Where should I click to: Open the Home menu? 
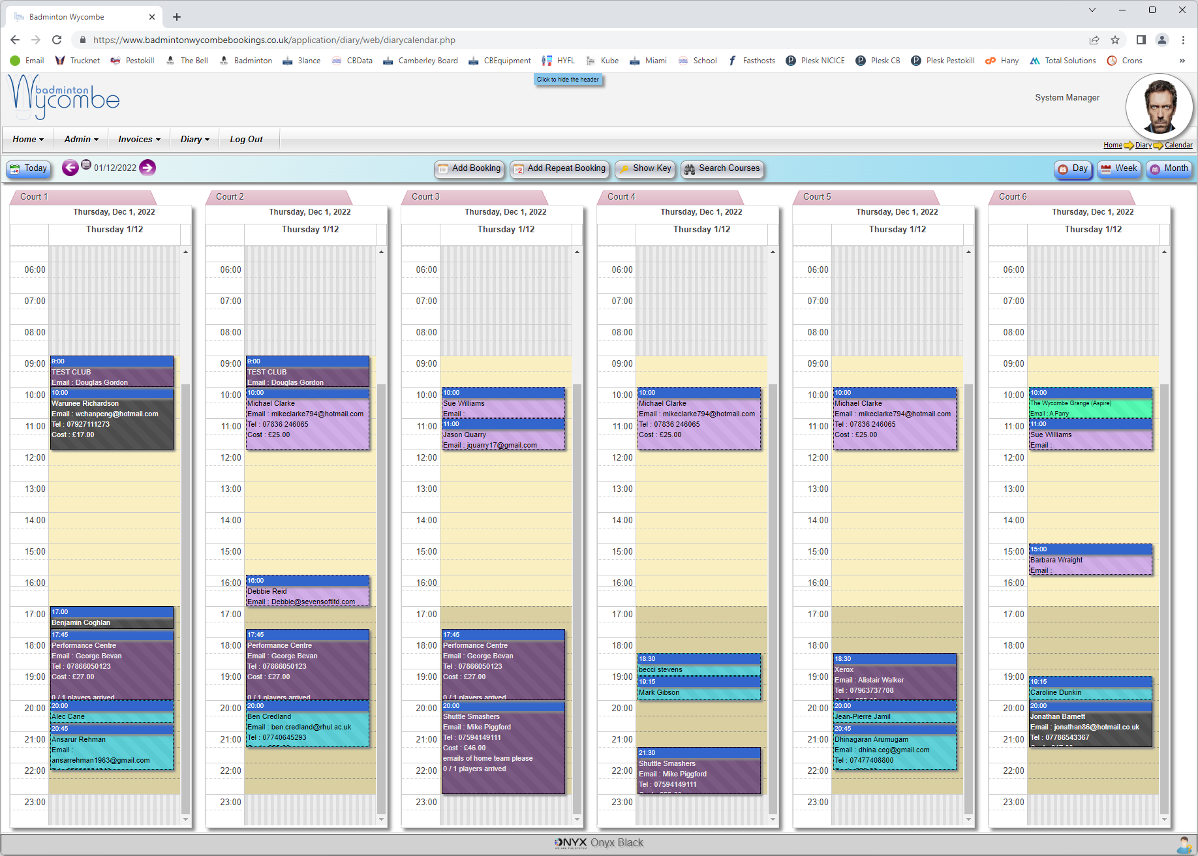[x=28, y=140]
